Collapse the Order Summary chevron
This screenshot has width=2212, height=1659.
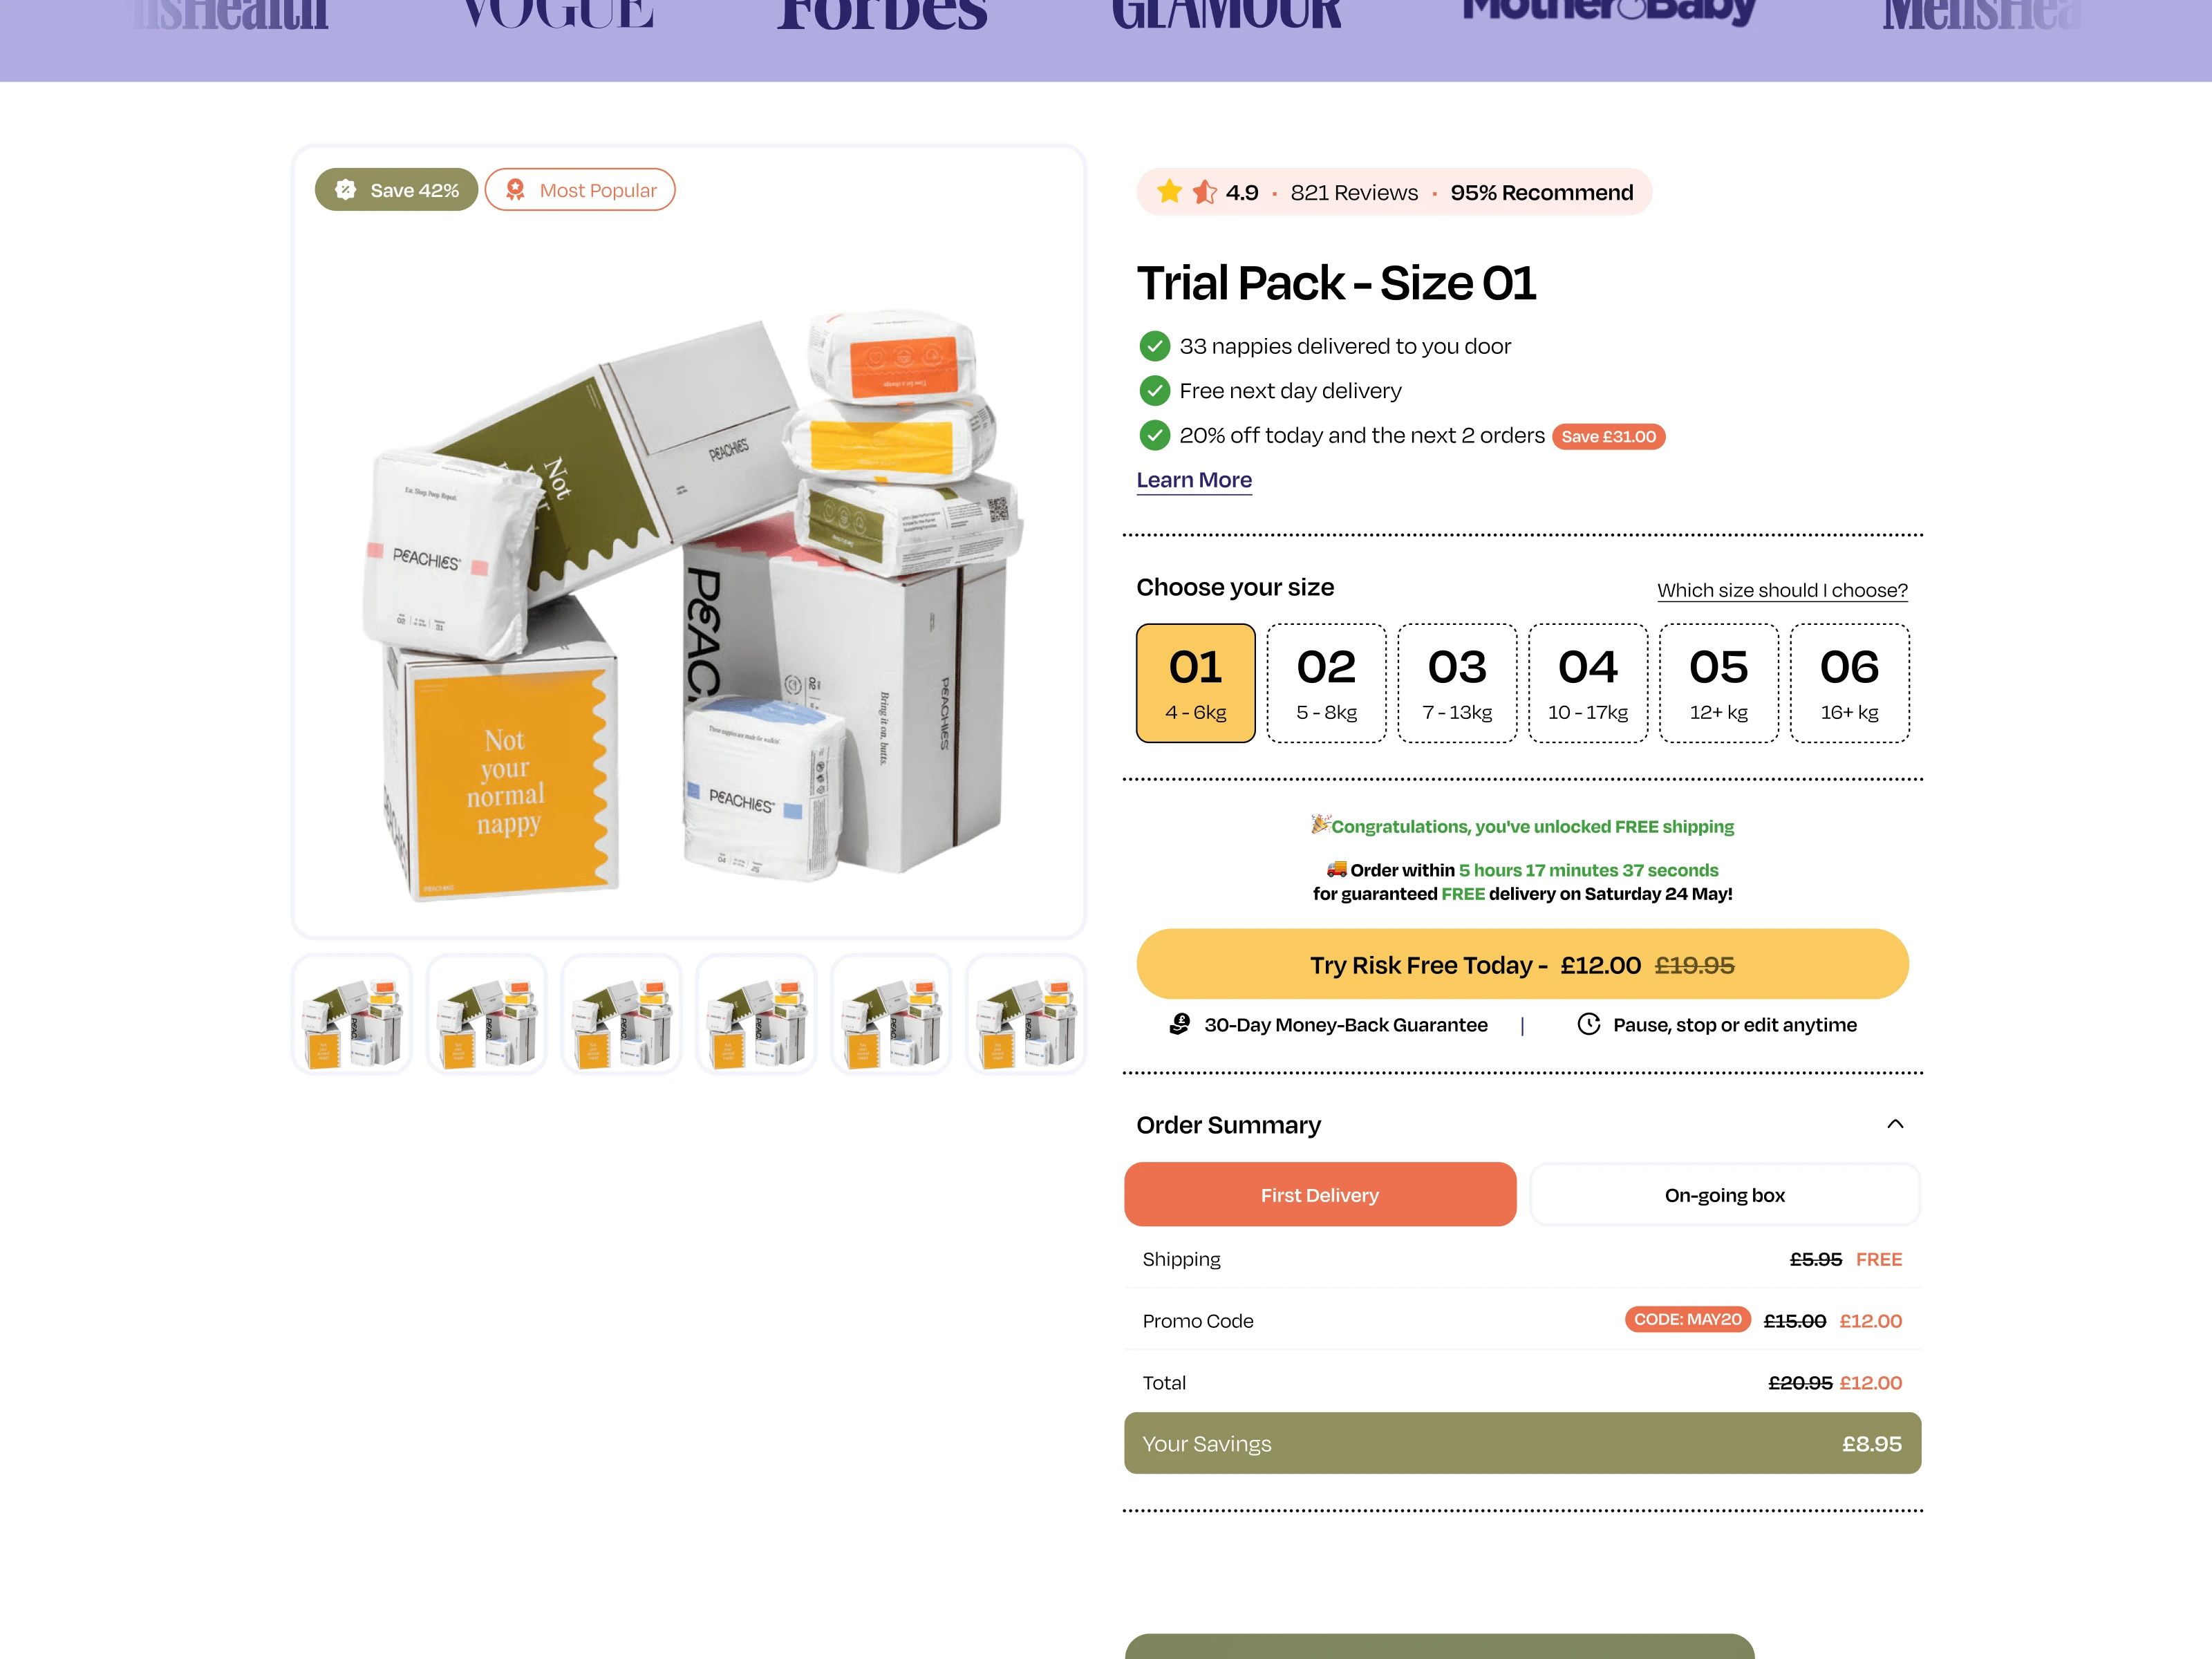1894,1124
